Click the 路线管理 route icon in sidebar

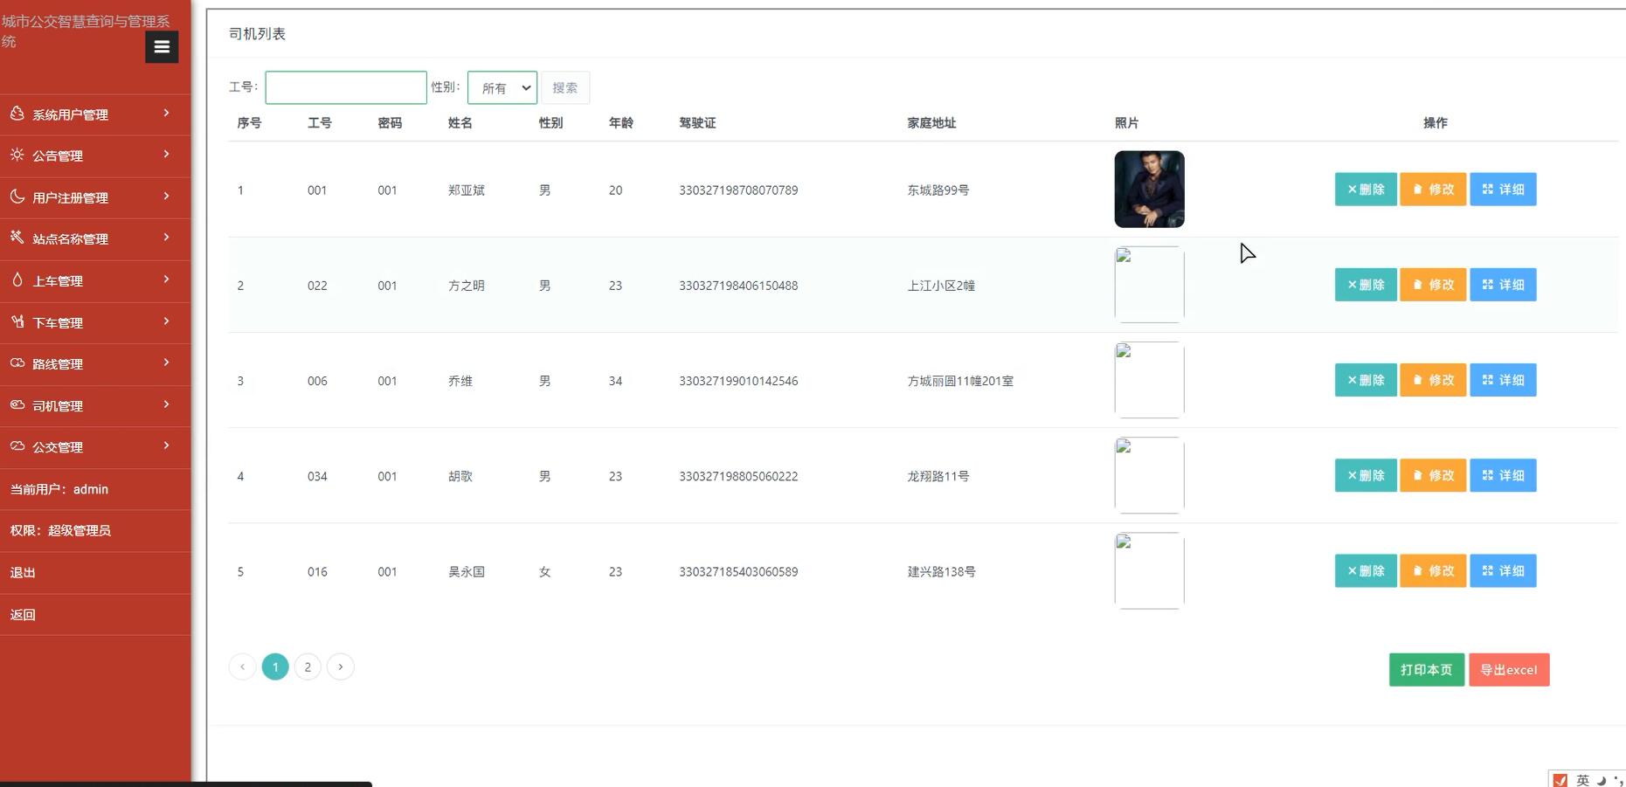[16, 363]
